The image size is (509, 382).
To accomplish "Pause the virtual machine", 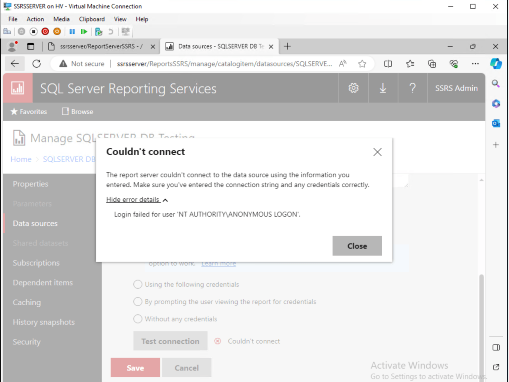I will coord(72,31).
